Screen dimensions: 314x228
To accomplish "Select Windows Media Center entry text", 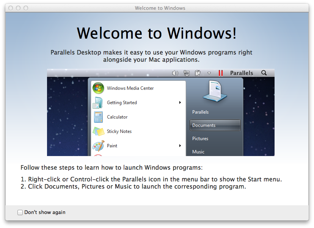I will point(130,88).
